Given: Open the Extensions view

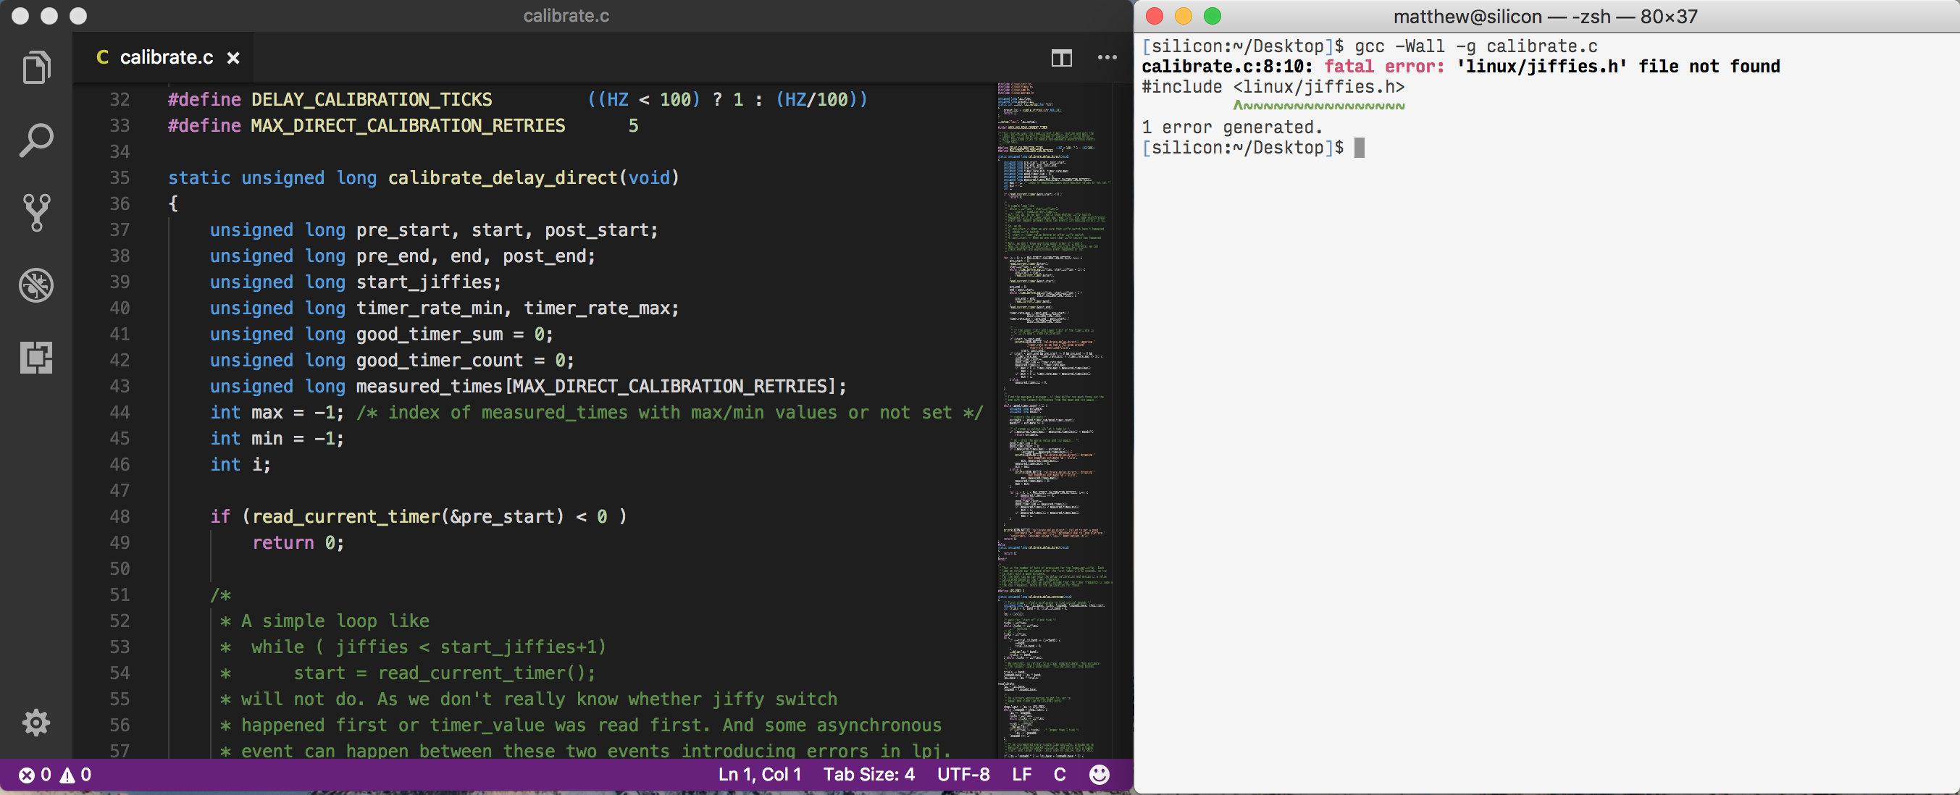Looking at the screenshot, I should (x=35, y=358).
